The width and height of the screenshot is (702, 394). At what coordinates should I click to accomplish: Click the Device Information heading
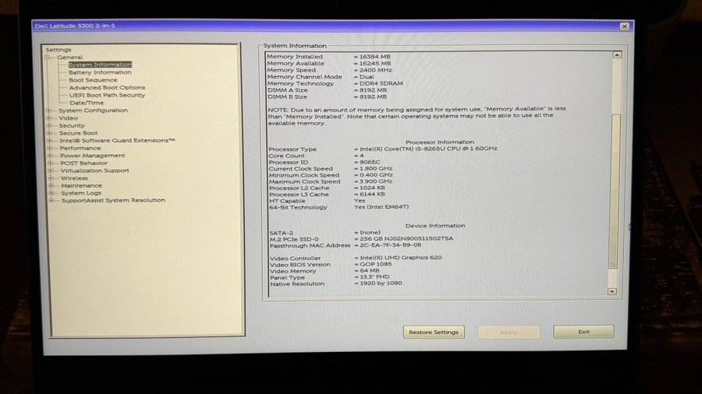tap(435, 226)
